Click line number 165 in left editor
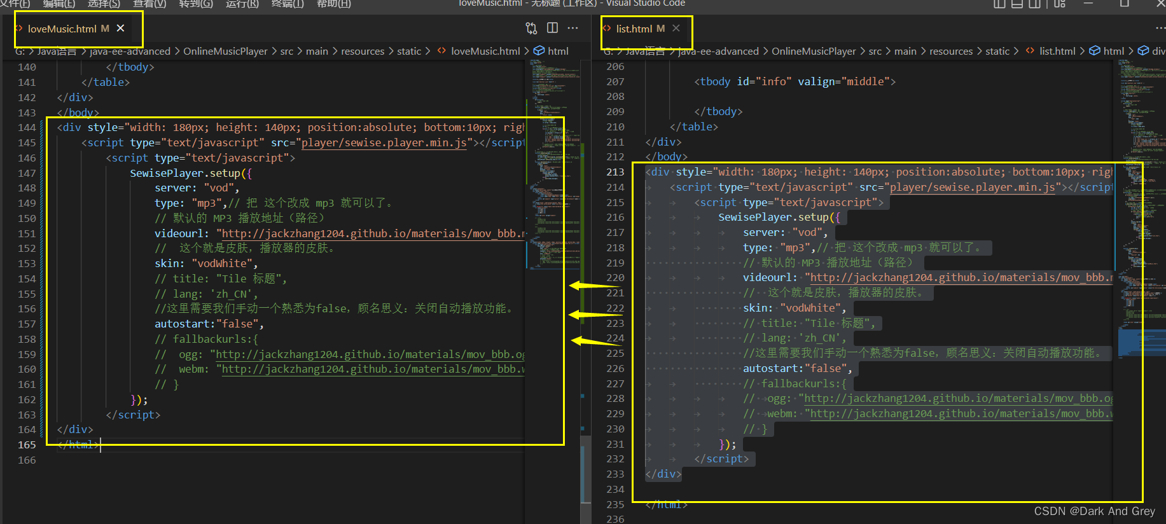This screenshot has width=1166, height=524. point(27,445)
